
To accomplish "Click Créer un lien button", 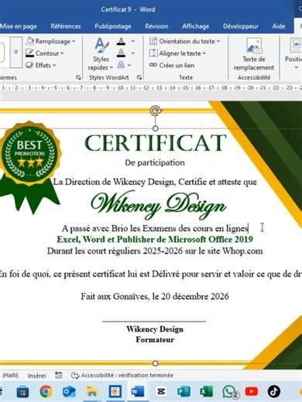I will pyautogui.click(x=172, y=66).
